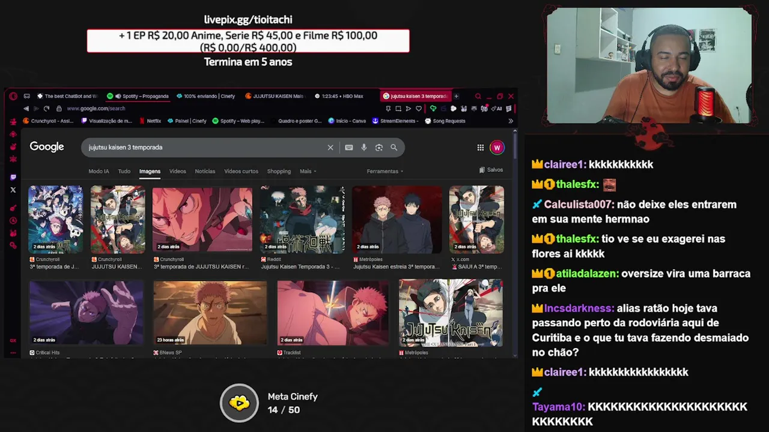769x432 pixels.
Task: Click the snapshot icon in address bar
Action: pyautogui.click(x=398, y=109)
